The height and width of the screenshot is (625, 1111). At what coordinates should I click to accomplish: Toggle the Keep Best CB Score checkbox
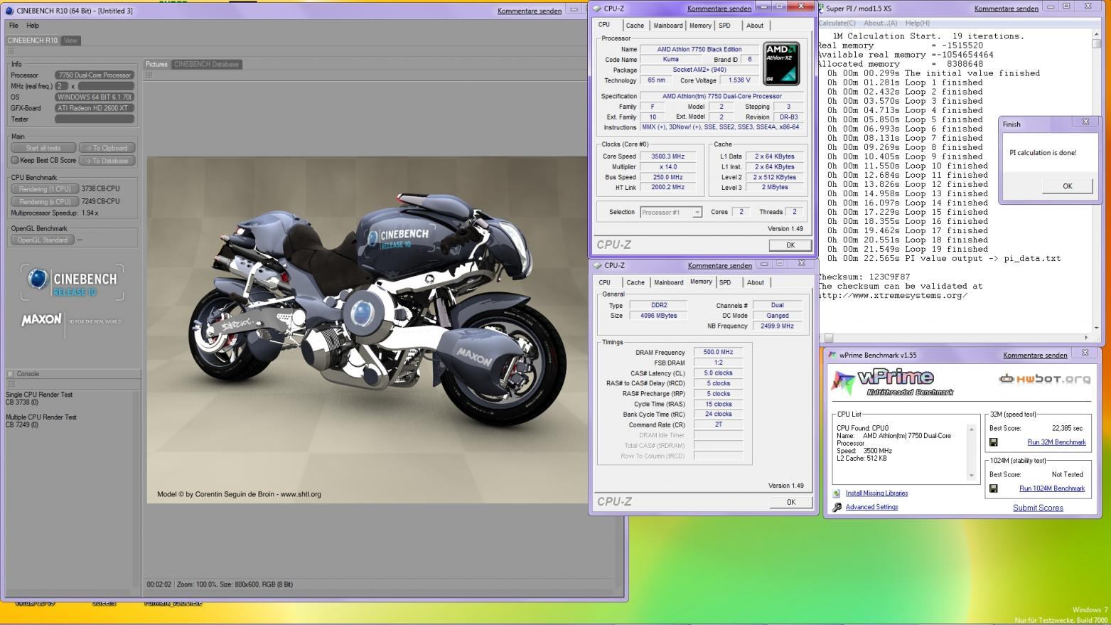(14, 161)
